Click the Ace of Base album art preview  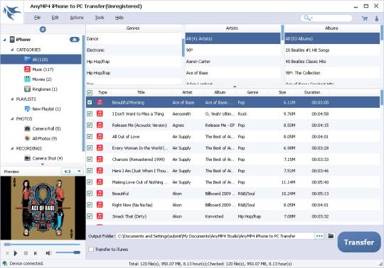coord(43,208)
